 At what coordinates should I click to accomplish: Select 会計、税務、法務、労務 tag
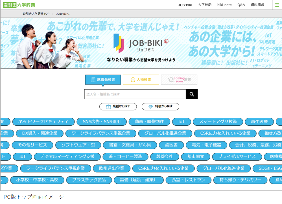[x=255, y=145]
